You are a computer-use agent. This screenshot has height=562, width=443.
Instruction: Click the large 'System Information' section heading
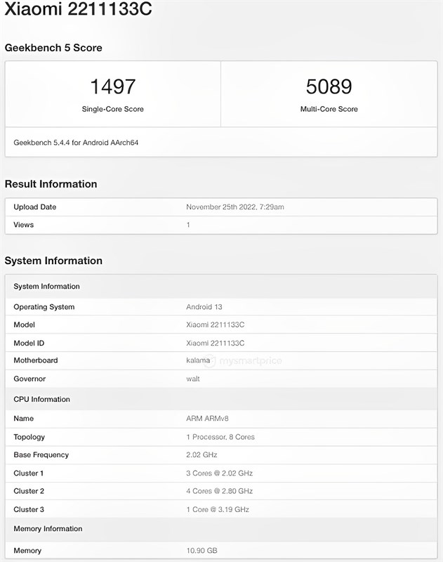pos(53,261)
